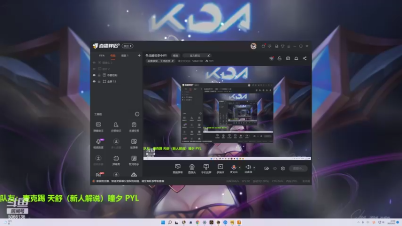Hide the third source with the eye icon

click(94, 75)
